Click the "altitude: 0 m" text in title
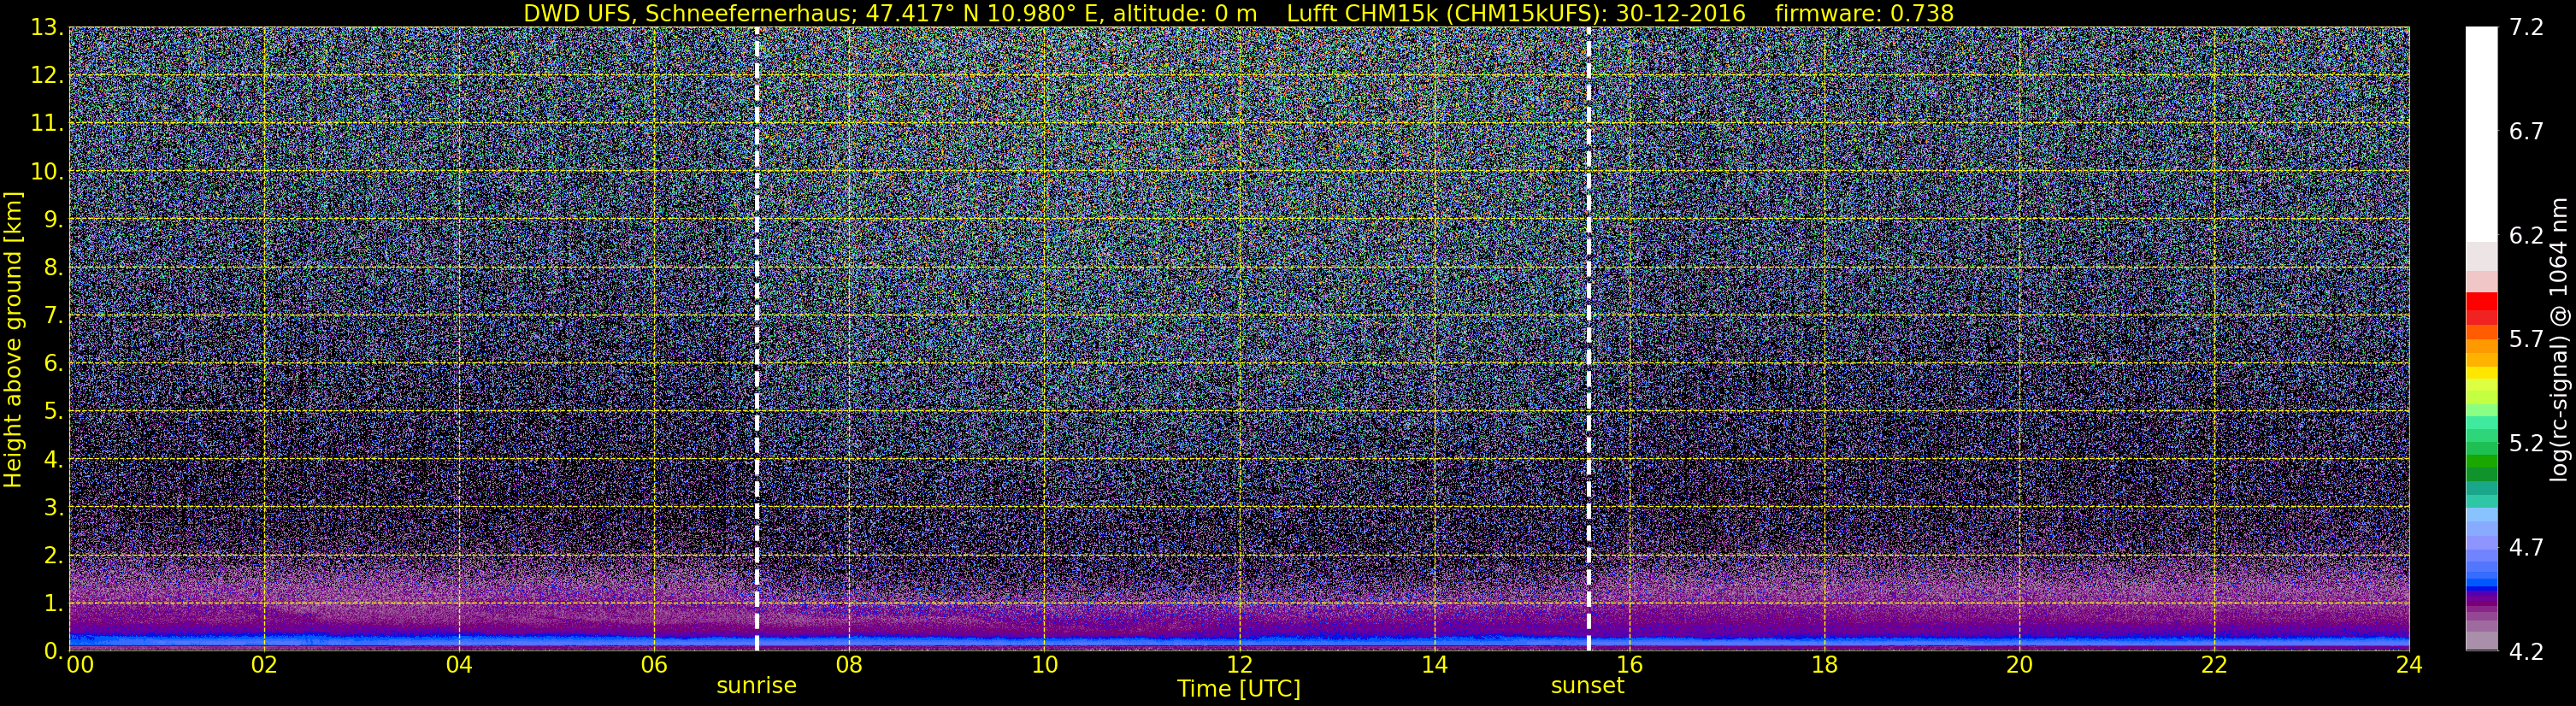 tap(1185, 13)
